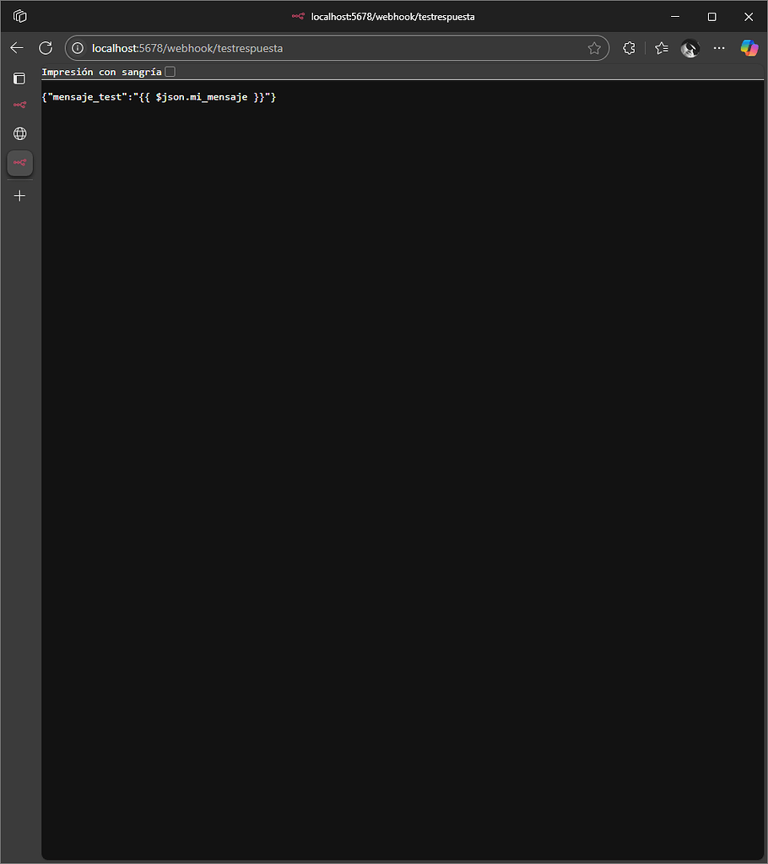
Task: Switch to the active testrespuesta tab
Action: [x=19, y=163]
